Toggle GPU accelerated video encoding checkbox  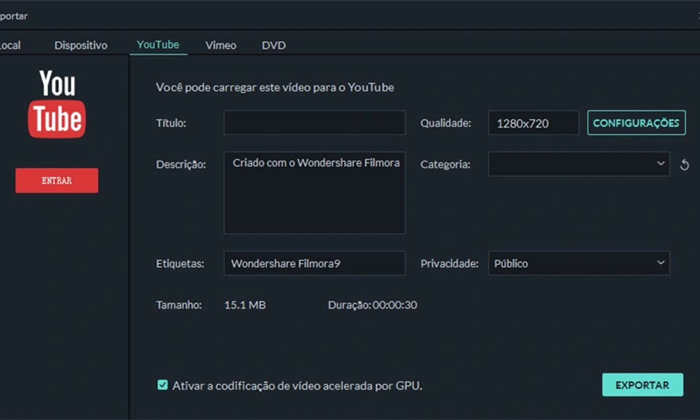[x=162, y=385]
